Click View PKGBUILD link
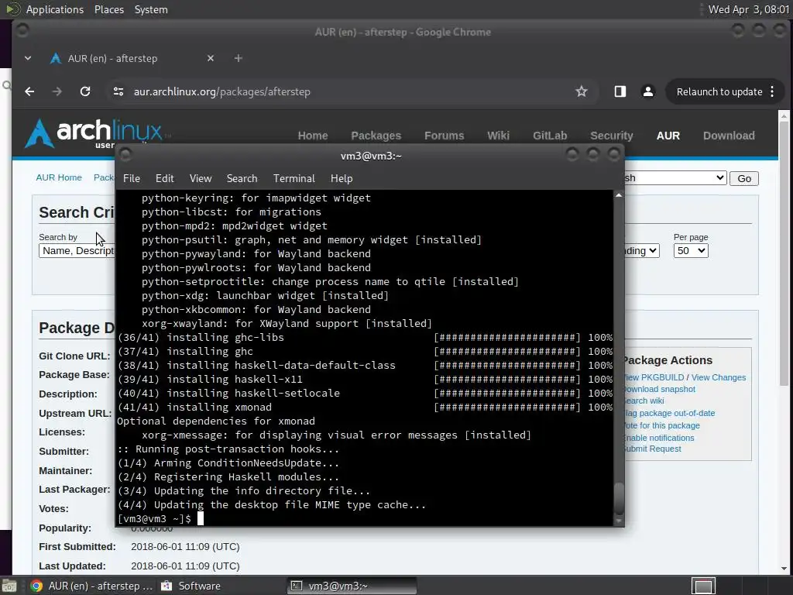Viewport: 793px width, 595px height. coord(654,377)
